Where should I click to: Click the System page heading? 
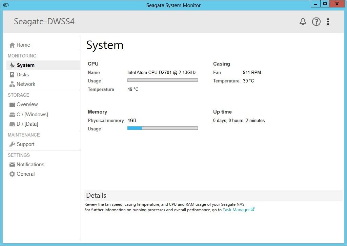pos(105,45)
